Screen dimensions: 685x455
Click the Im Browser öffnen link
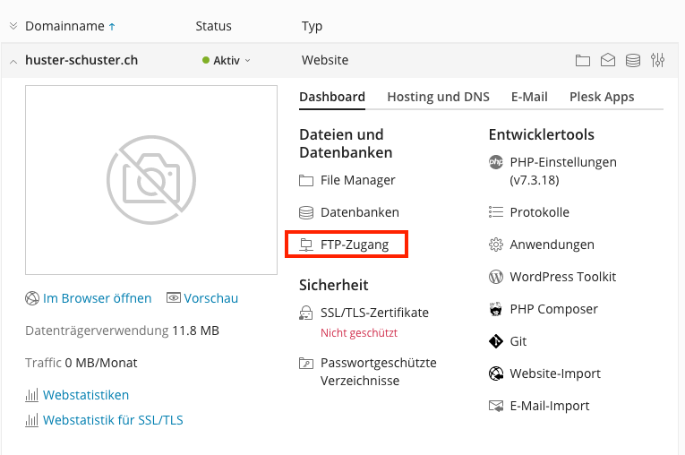97,298
